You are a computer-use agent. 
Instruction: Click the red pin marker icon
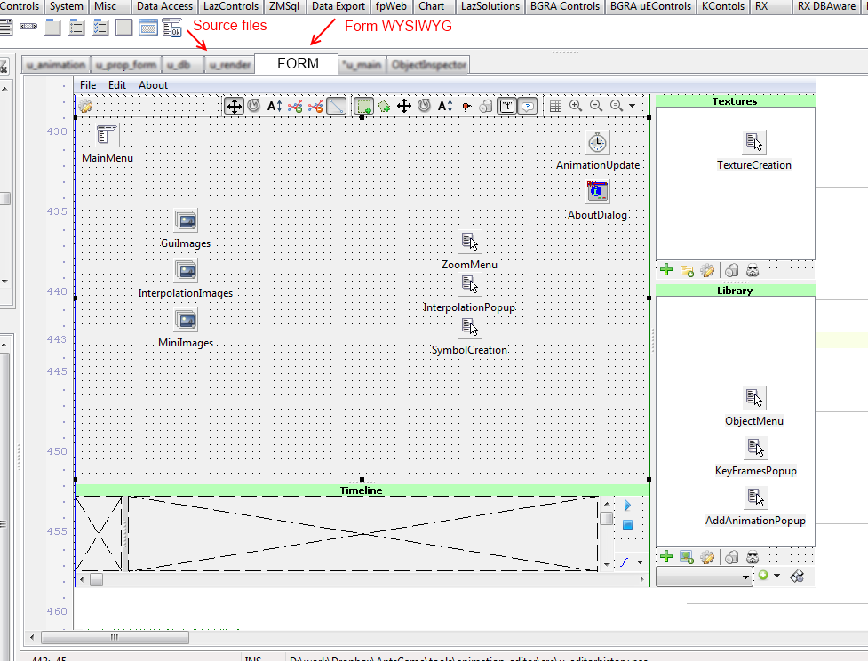(466, 107)
